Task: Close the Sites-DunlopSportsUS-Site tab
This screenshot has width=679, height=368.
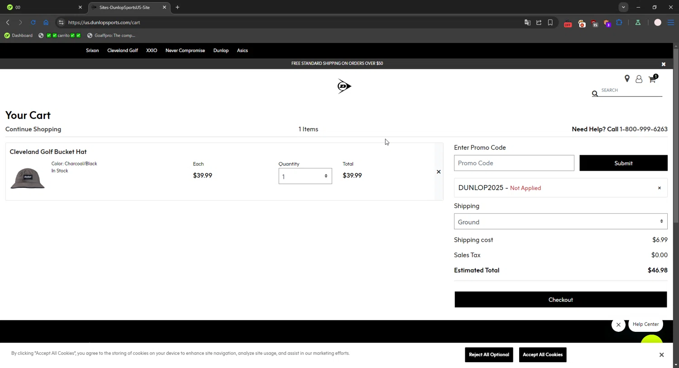Action: (164, 7)
